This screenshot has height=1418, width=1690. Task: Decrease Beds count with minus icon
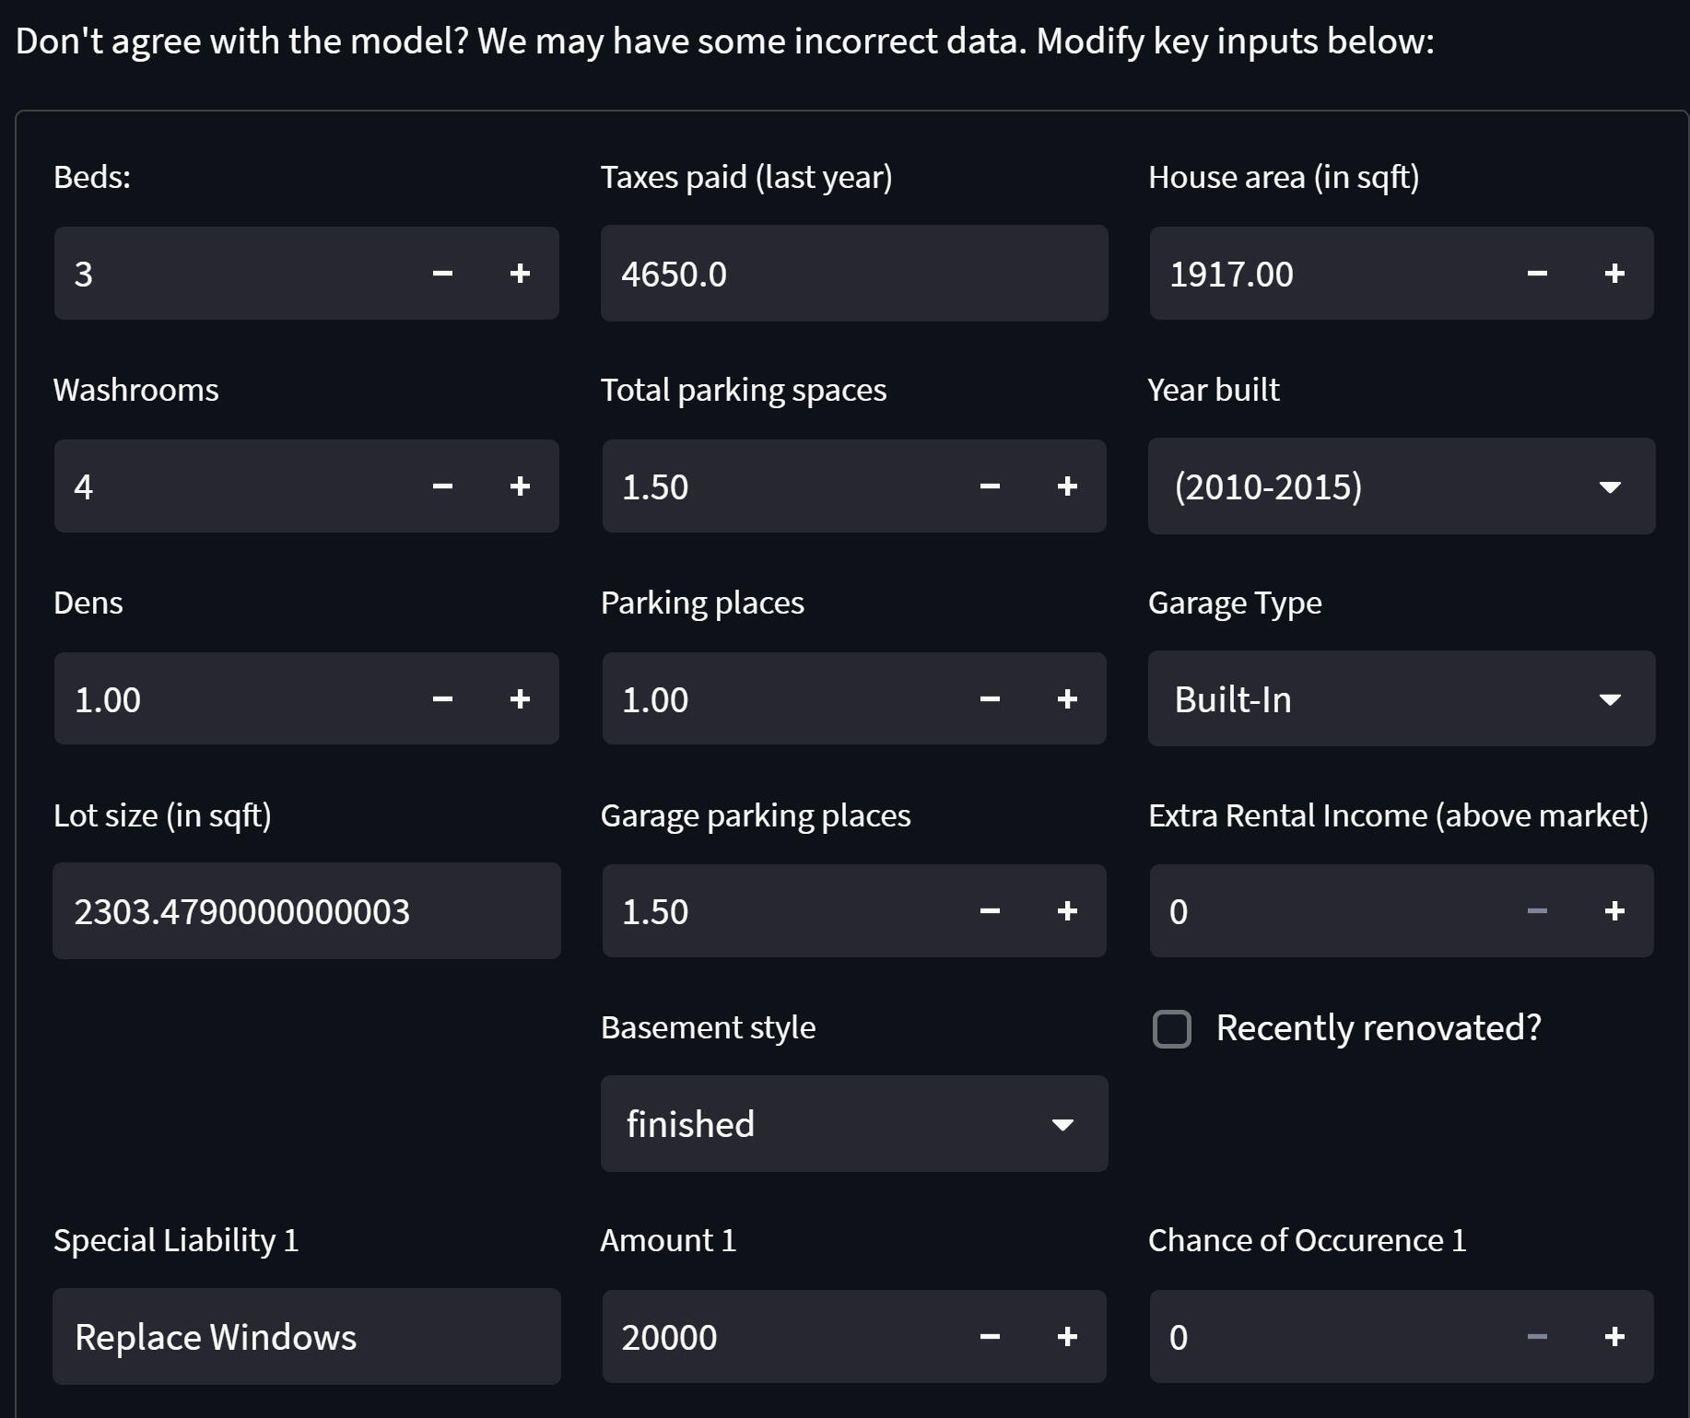(x=442, y=274)
